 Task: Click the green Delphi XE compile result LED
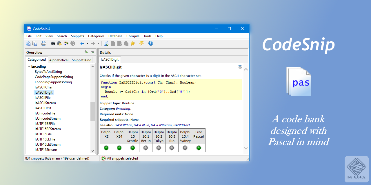coord(106,148)
